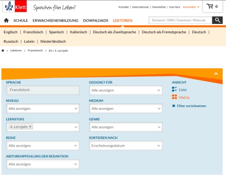Open the LEKTÜREN menu
226x176 pixels.
[x=122, y=20]
